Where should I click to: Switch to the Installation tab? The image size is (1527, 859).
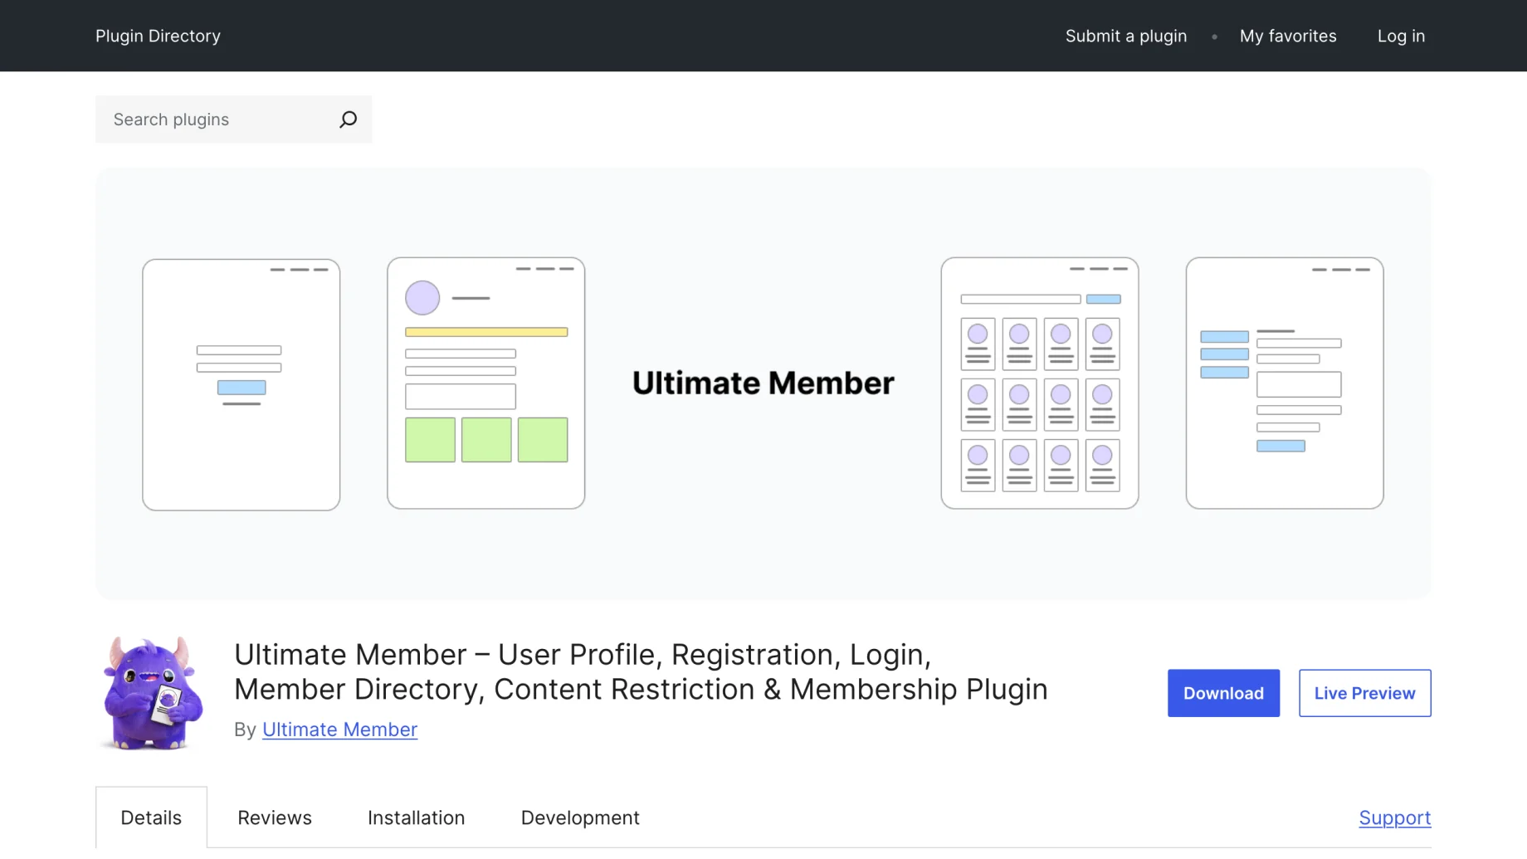pyautogui.click(x=416, y=818)
